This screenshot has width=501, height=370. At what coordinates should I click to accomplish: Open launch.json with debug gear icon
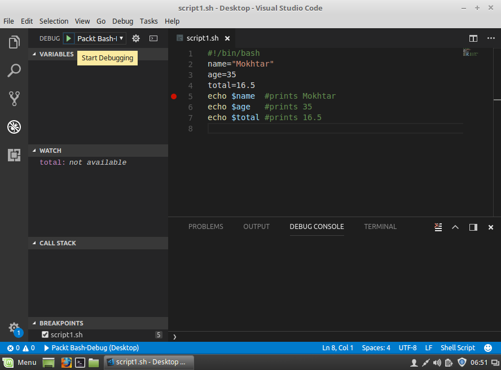click(135, 38)
